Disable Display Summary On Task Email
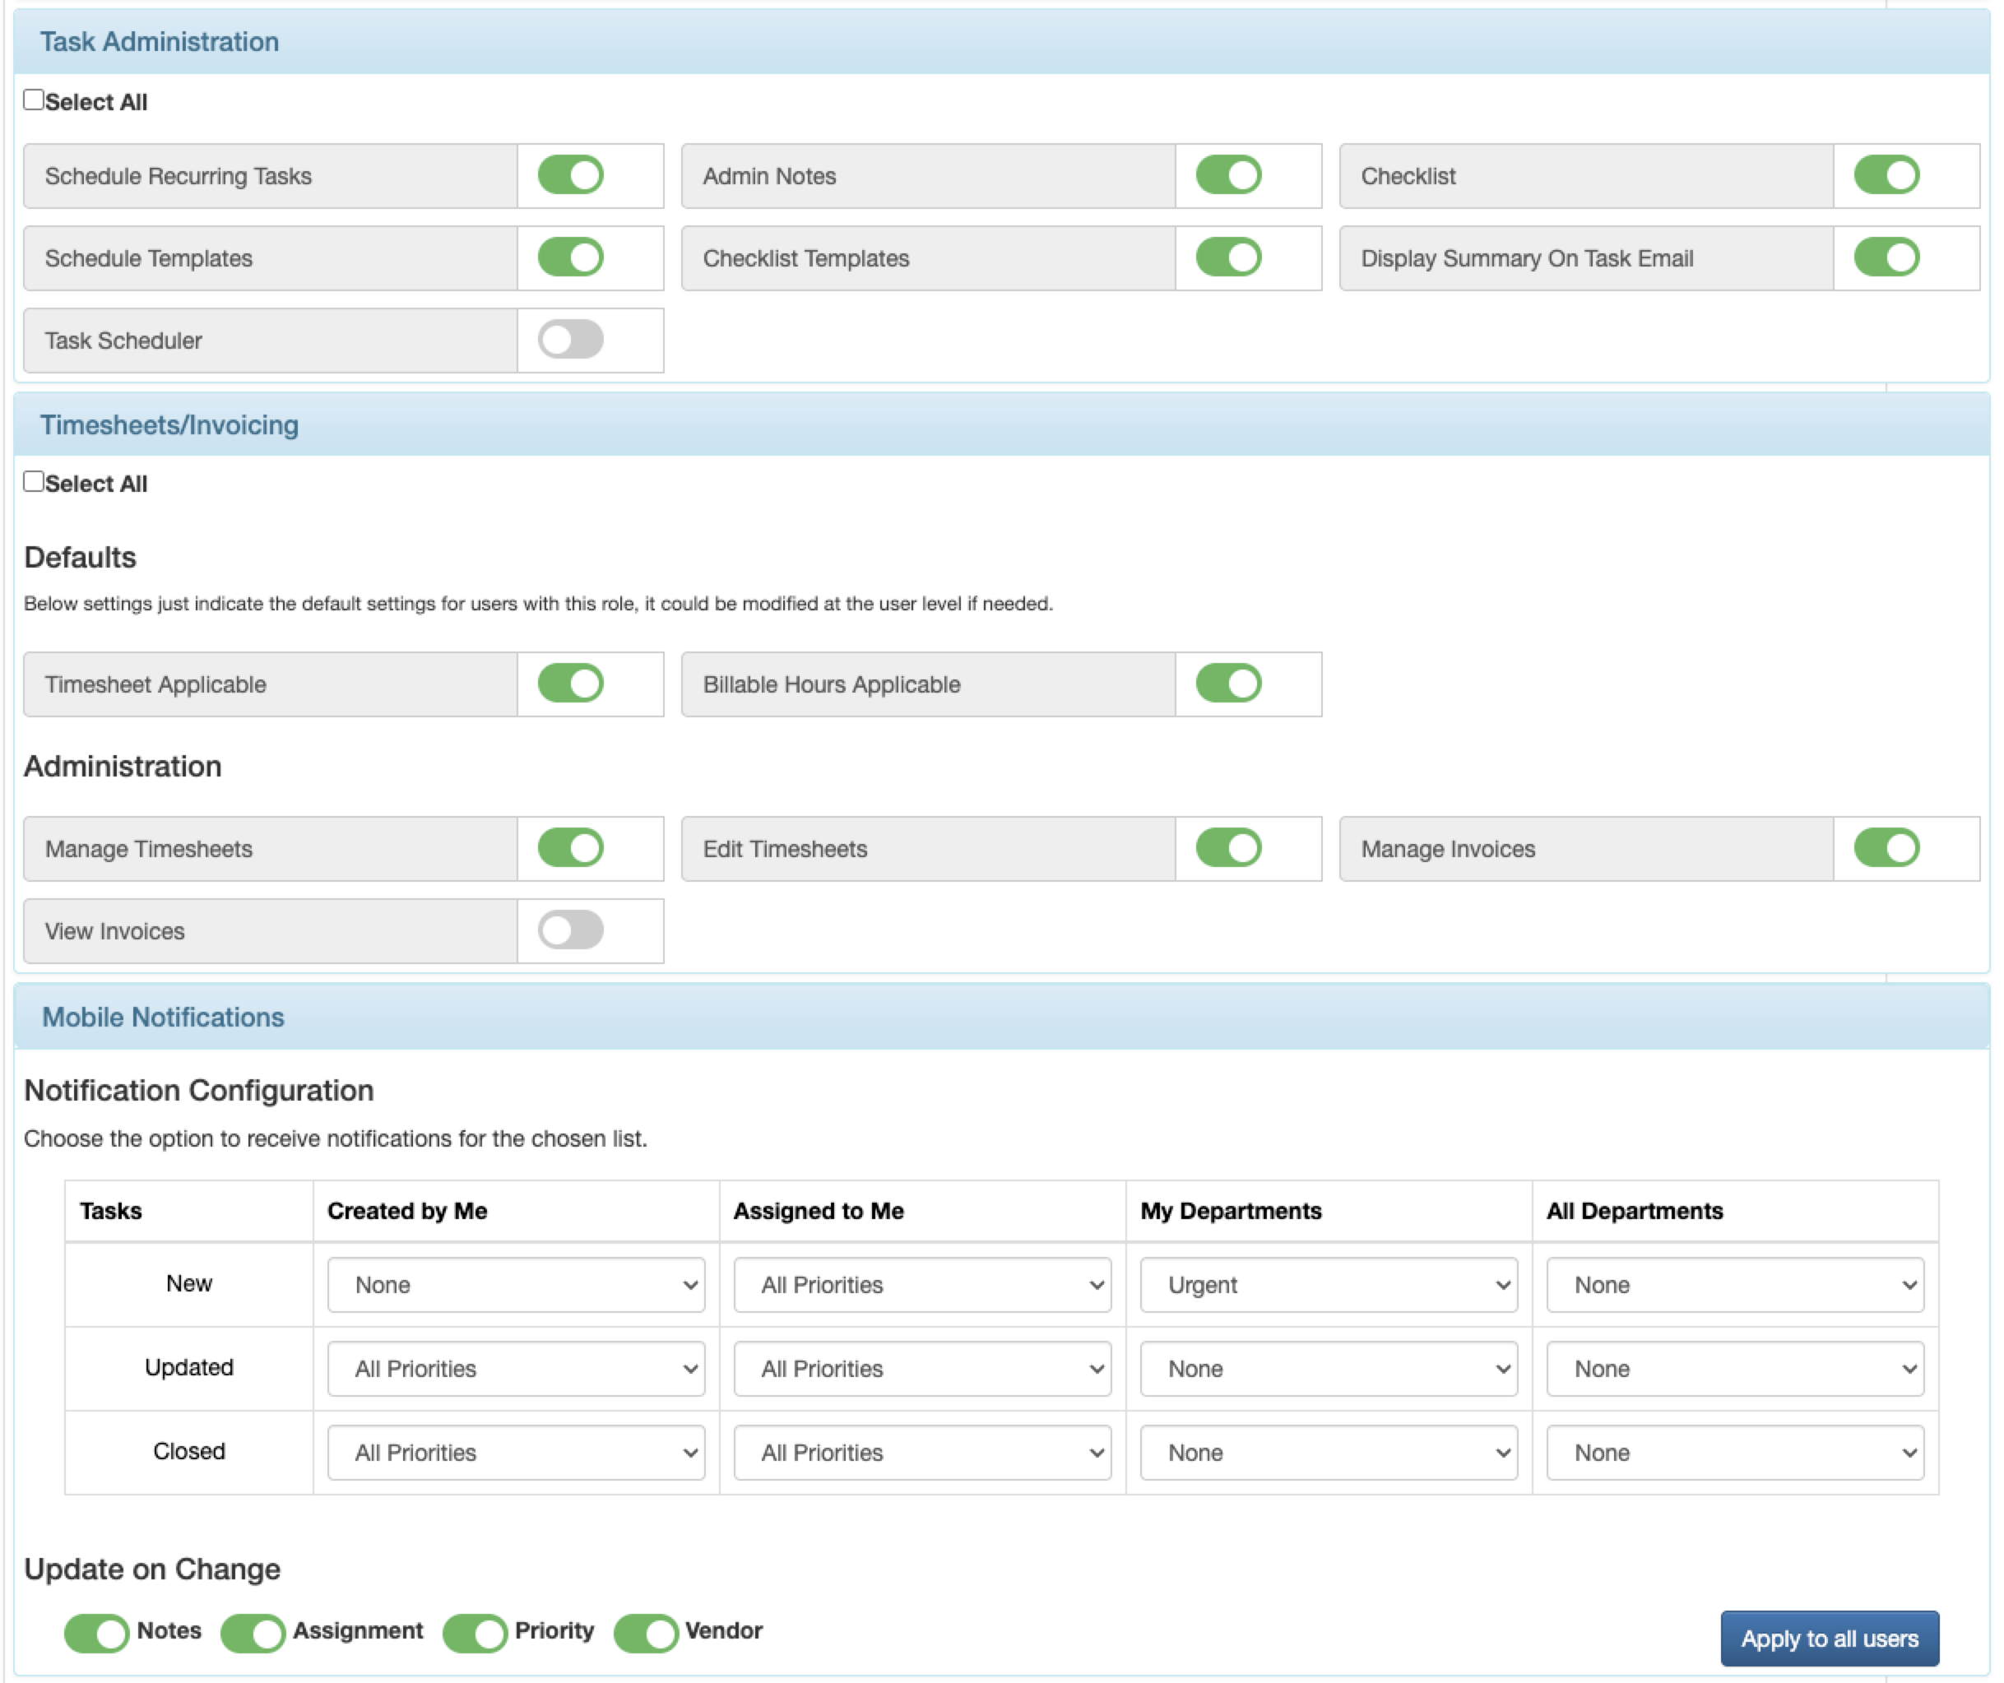 pyautogui.click(x=1886, y=257)
